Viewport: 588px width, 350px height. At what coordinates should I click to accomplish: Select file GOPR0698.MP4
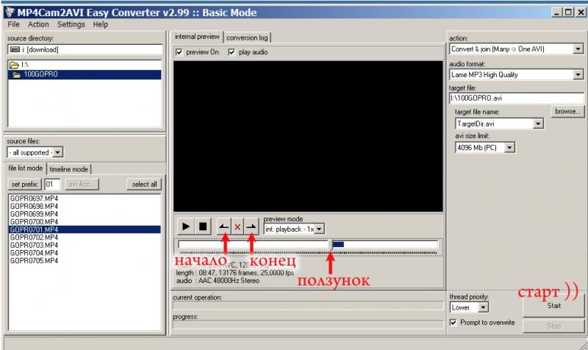pyautogui.click(x=85, y=207)
